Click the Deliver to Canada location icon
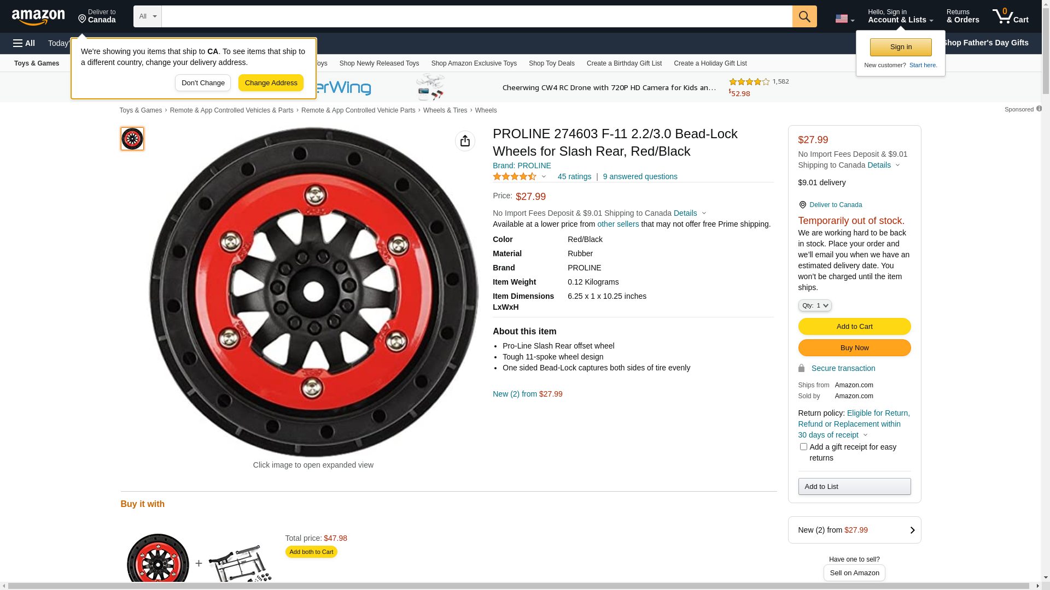This screenshot has height=590, width=1050. pyautogui.click(x=802, y=205)
